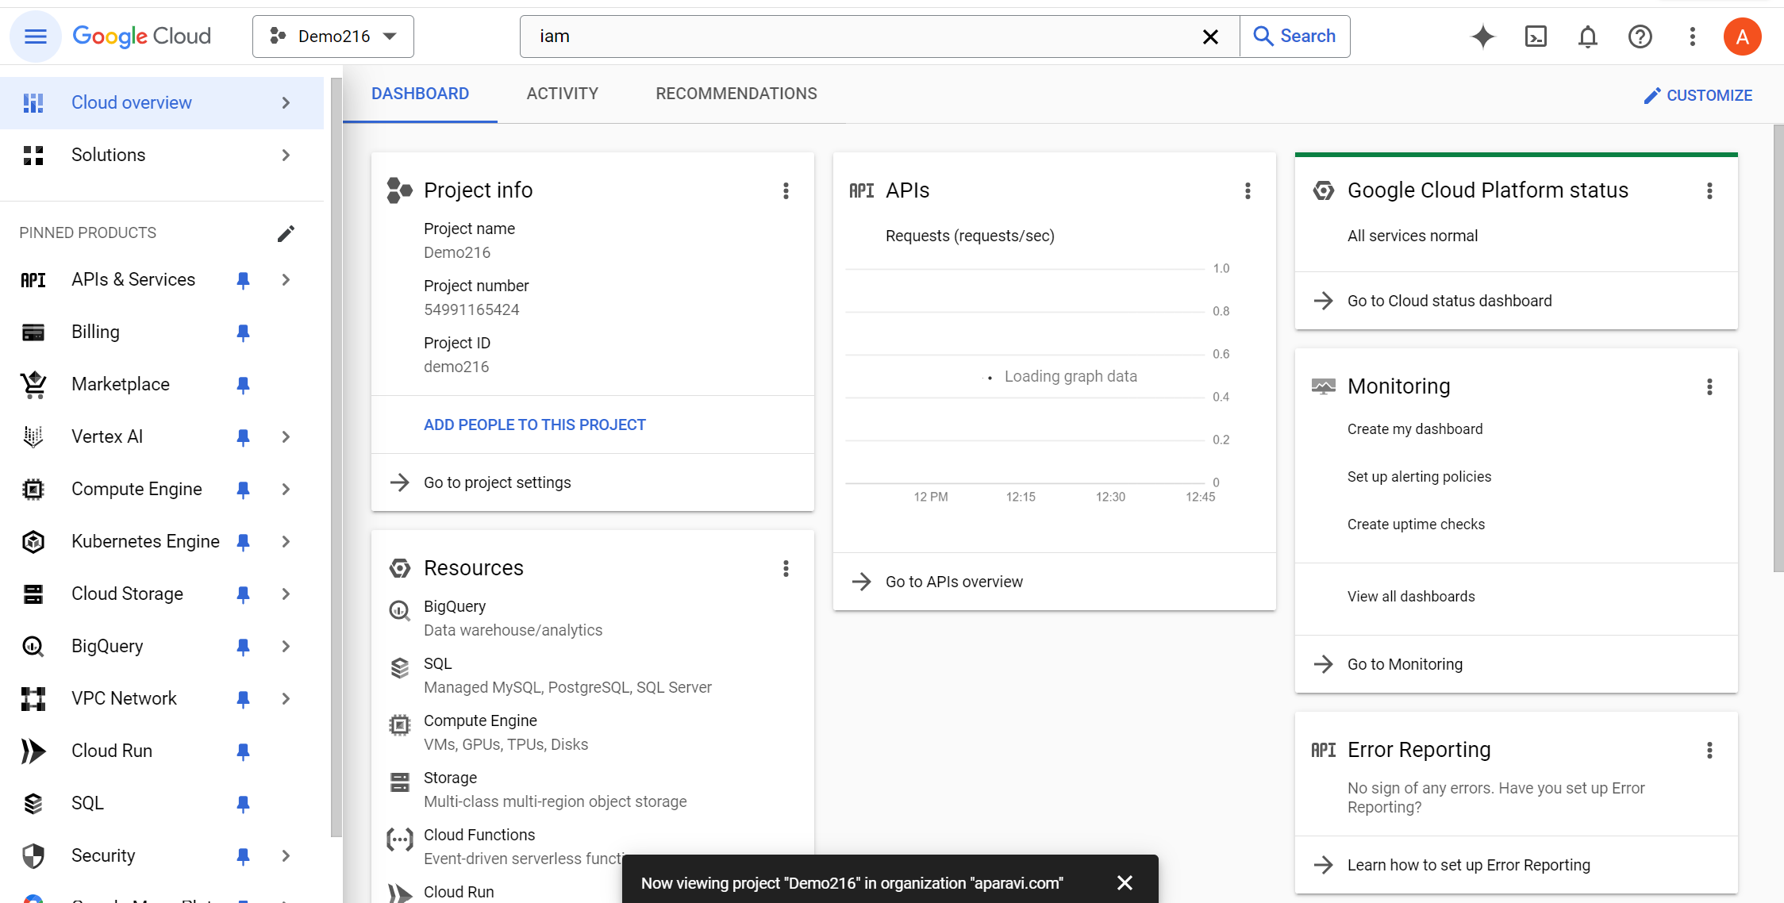Activate Cloud Shell terminal icon
Image resolution: width=1784 pixels, height=903 pixels.
click(x=1536, y=37)
